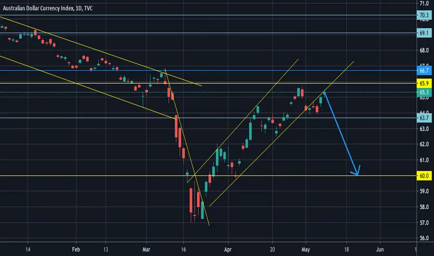Click the 13 date label
This screenshot has width=434, height=256.
(105, 249)
